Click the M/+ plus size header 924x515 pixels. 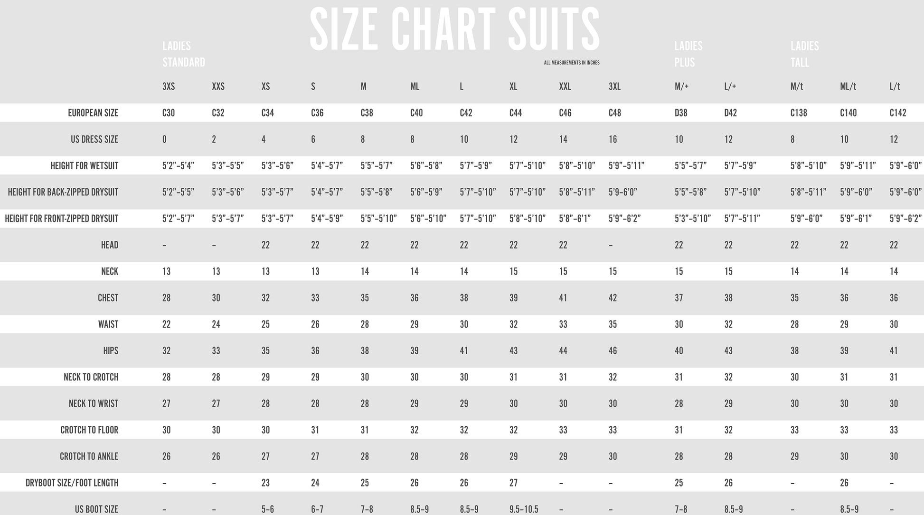(x=681, y=86)
